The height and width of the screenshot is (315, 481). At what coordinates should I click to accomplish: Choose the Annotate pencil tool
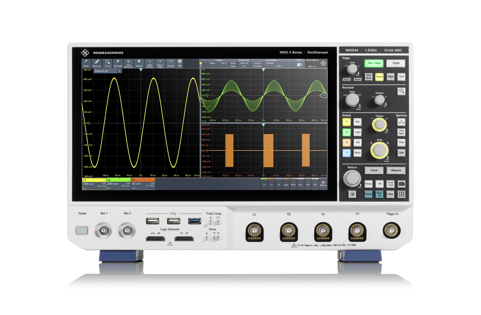point(118,63)
